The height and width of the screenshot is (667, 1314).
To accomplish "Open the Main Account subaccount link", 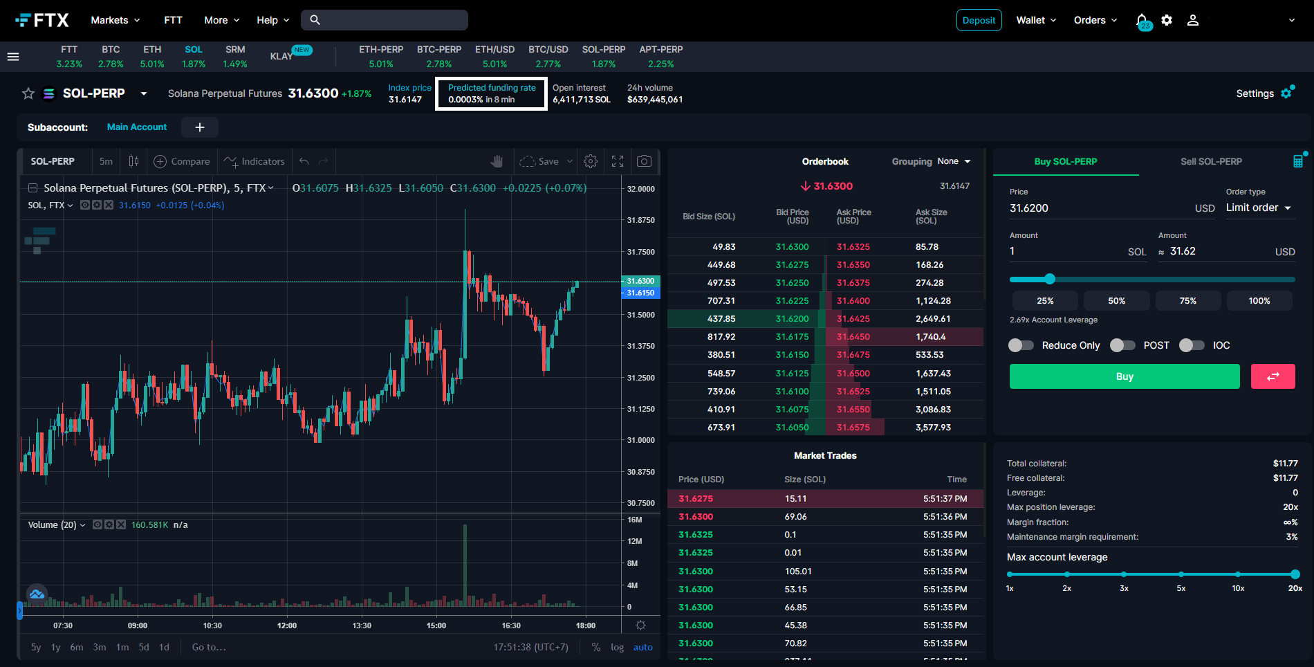I will 137,127.
